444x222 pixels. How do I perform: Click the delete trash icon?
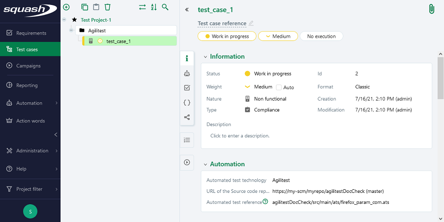(107, 7)
